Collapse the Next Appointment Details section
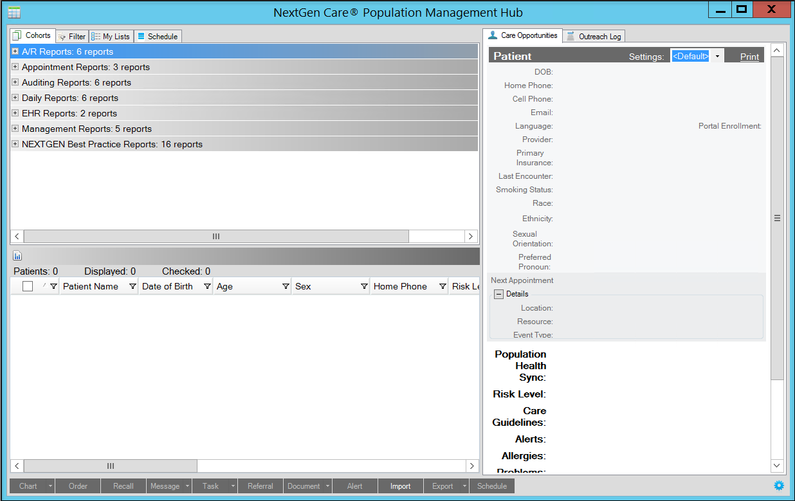 pyautogui.click(x=498, y=294)
